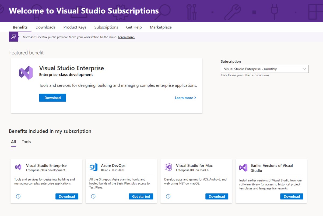Click the Welcome to Visual Studio Subscriptions heading
The image size is (323, 216).
tap(84, 11)
